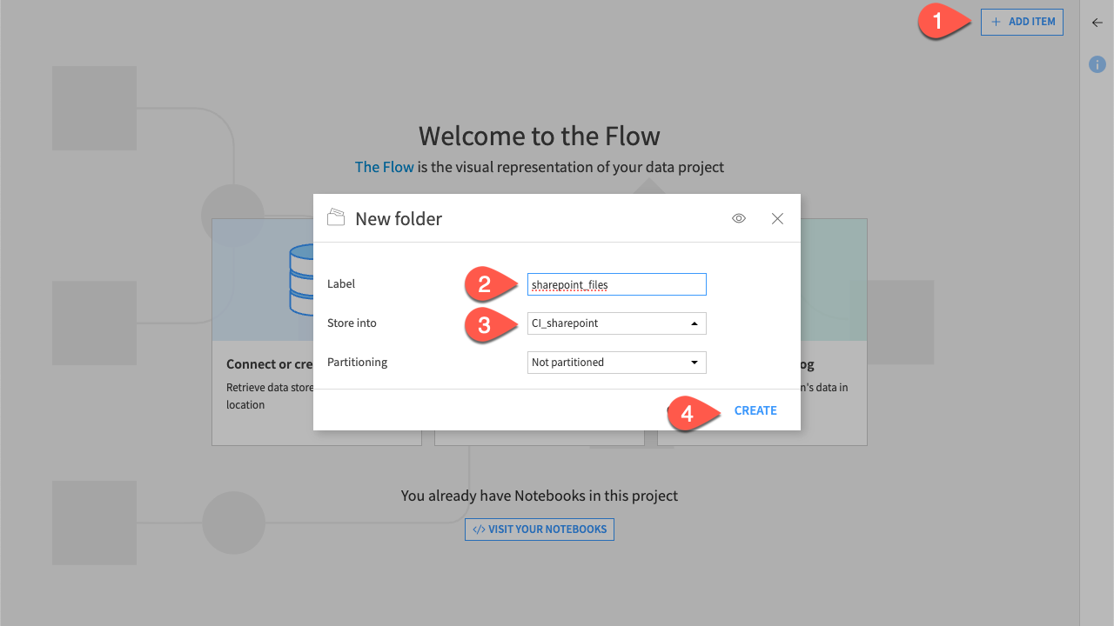
Task: Open the Partitioning dropdown
Action: point(616,362)
